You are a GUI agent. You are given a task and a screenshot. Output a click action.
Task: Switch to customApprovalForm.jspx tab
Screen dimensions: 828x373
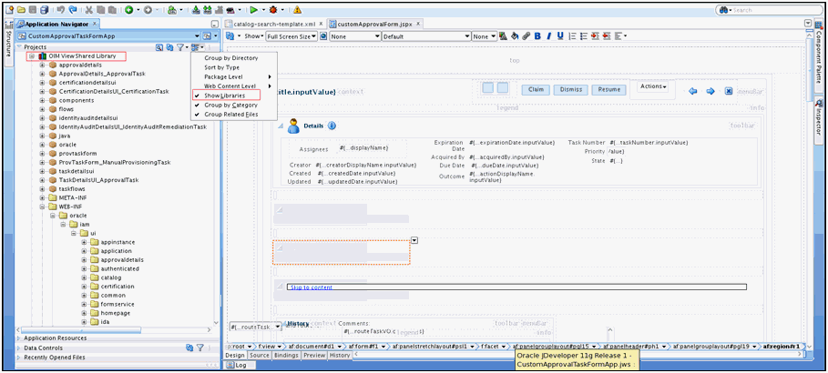point(375,25)
